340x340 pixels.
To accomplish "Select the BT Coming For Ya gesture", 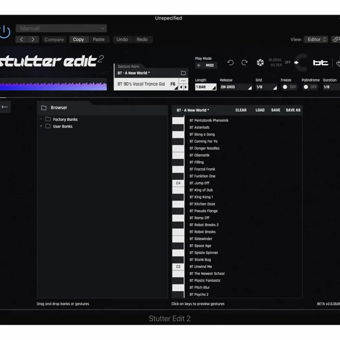I will [x=204, y=141].
